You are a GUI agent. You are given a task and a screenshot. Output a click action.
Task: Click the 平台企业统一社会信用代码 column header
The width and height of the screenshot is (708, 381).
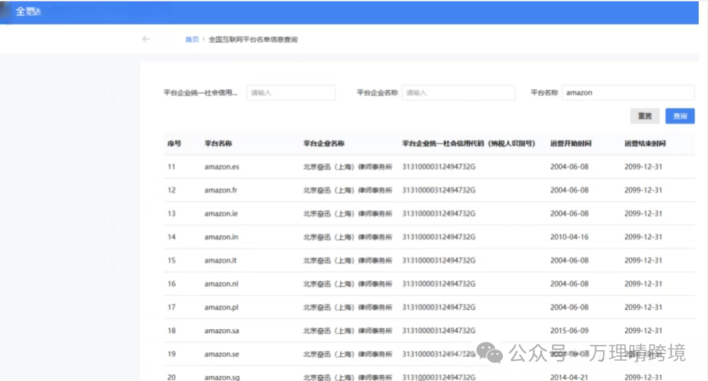pyautogui.click(x=469, y=144)
